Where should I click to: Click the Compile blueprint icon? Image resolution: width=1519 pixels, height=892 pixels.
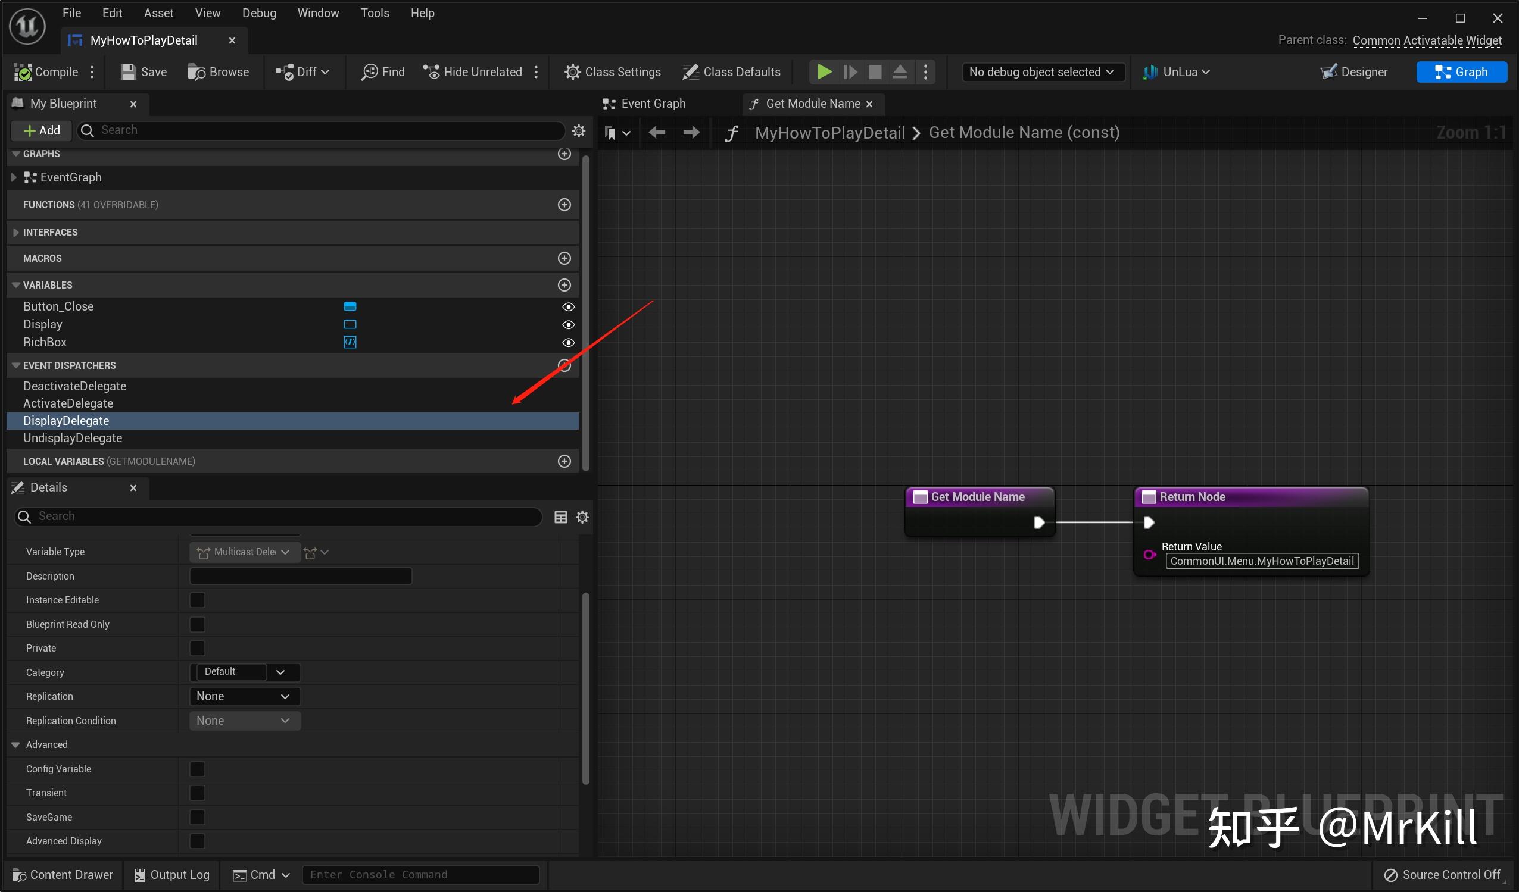coord(23,72)
